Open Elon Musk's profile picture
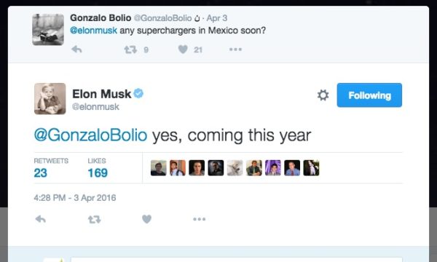 (x=50, y=98)
